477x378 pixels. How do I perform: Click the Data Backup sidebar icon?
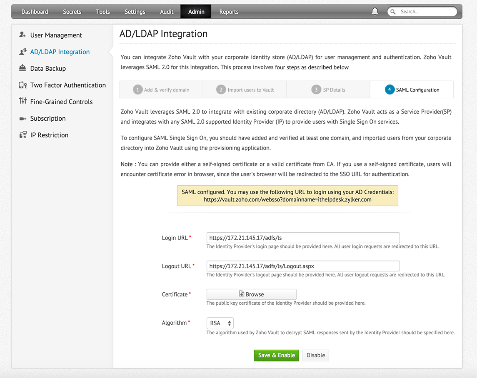(x=23, y=68)
